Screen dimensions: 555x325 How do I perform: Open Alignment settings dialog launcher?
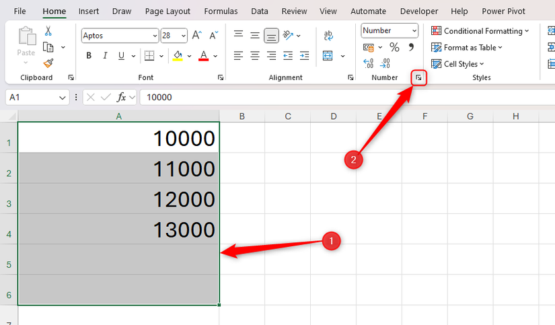pyautogui.click(x=350, y=77)
